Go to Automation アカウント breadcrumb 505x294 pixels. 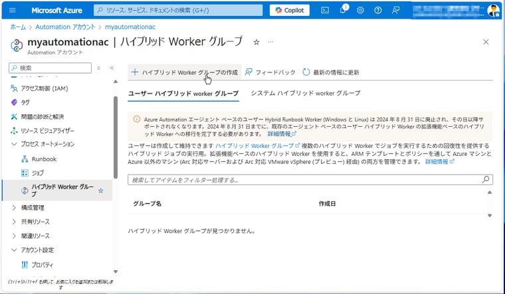click(65, 27)
